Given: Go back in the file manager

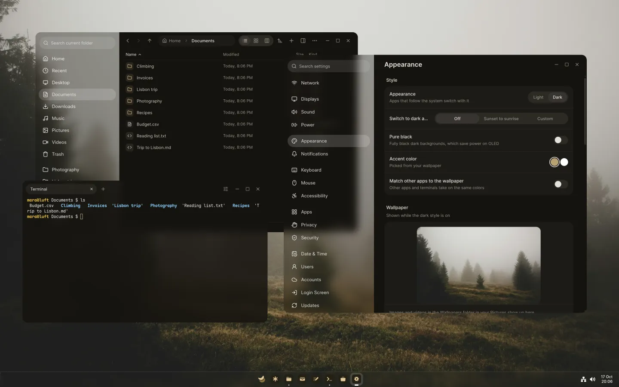Looking at the screenshot, I should coord(128,41).
